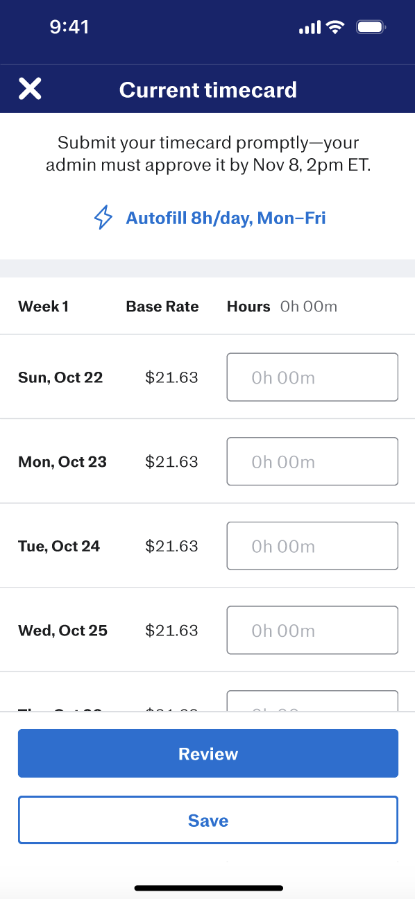Edit hours field for Sun, Oct 22
415x899 pixels.
312,377
